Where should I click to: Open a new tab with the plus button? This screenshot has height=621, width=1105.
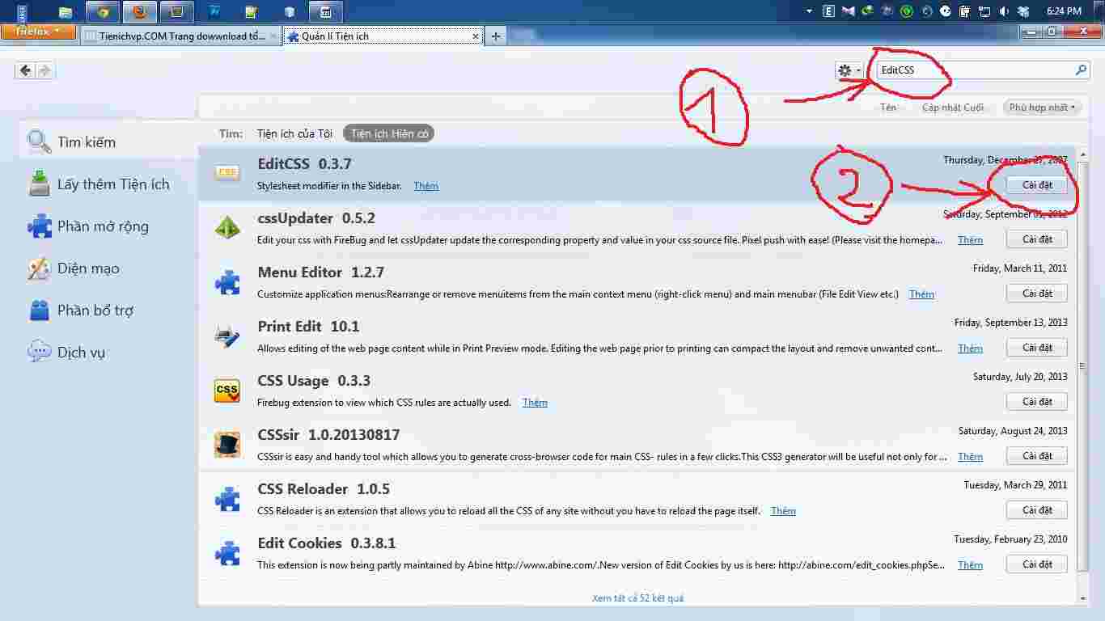496,36
